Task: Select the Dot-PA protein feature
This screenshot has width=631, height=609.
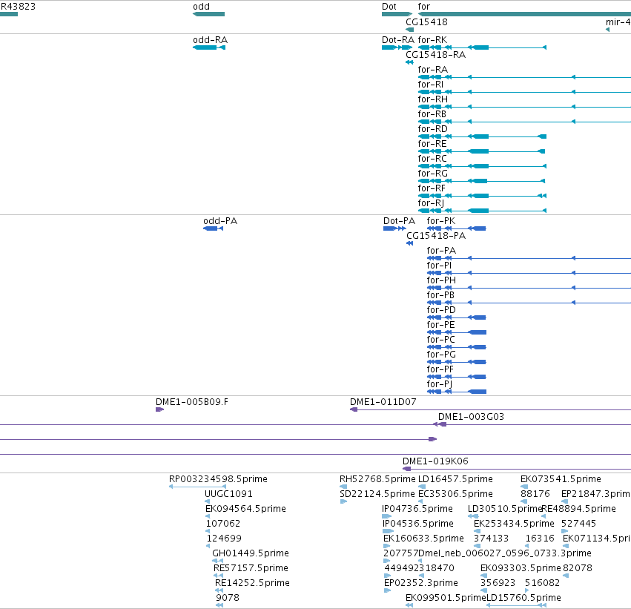Action: pyautogui.click(x=394, y=228)
